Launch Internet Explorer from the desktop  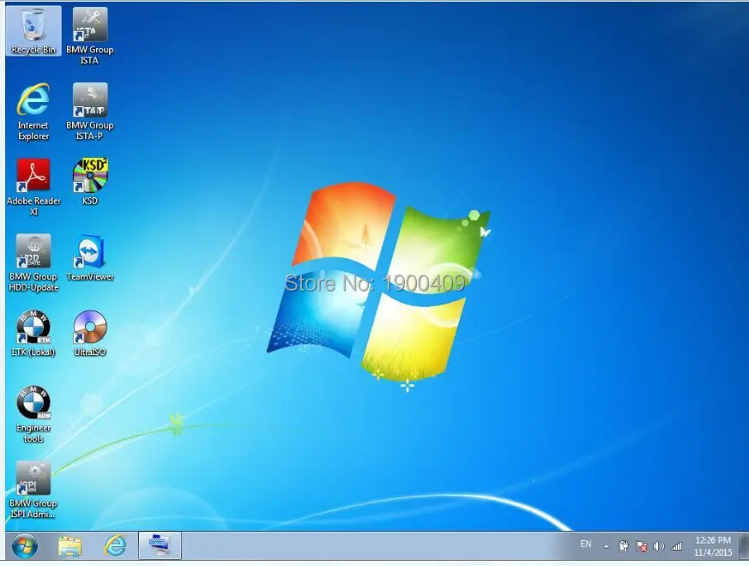pos(33,111)
